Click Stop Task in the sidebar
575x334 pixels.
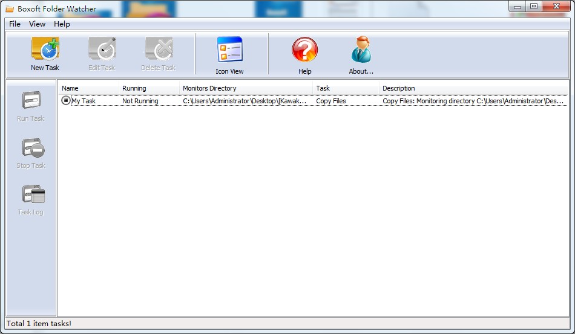click(31, 153)
